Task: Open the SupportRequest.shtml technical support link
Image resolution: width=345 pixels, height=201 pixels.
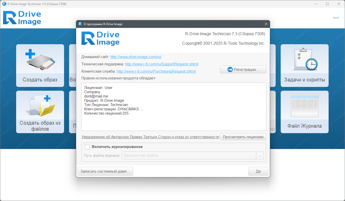Action: (162, 64)
